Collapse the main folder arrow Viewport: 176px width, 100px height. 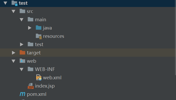click(x=22, y=20)
